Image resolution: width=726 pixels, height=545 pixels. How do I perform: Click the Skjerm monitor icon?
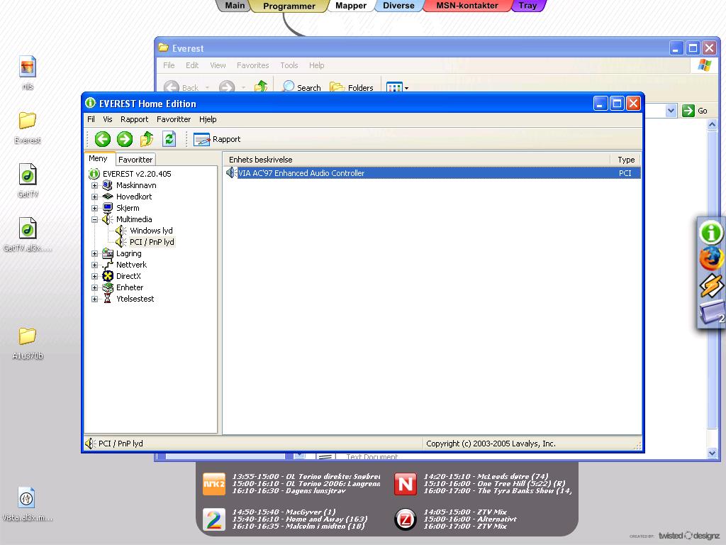point(108,208)
